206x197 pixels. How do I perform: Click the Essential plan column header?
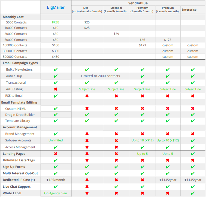[x=115, y=10]
